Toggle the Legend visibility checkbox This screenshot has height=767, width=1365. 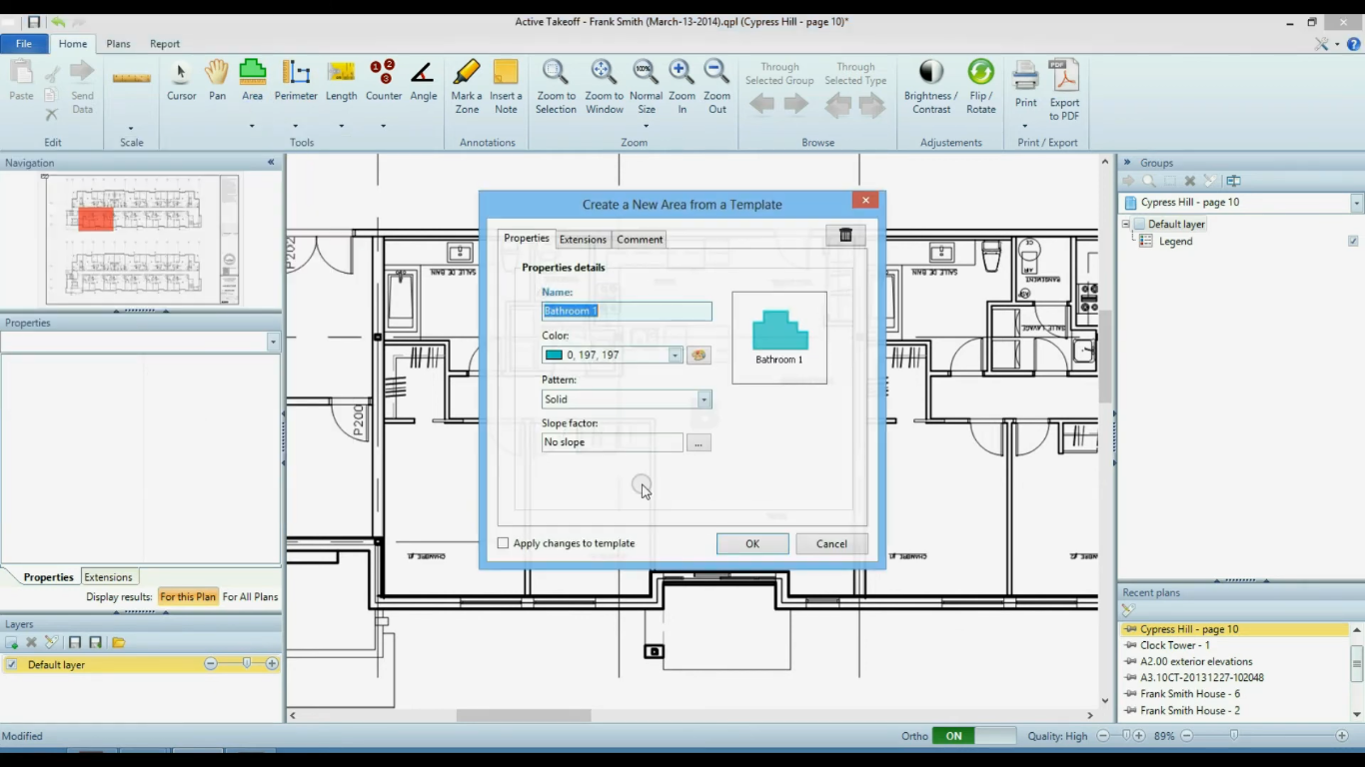[1353, 241]
